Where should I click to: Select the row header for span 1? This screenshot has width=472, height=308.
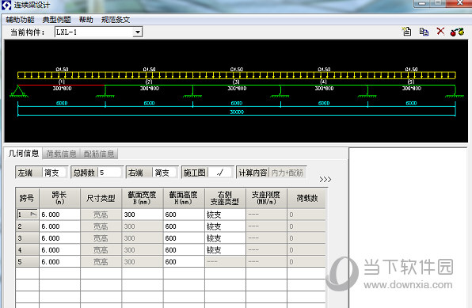[27, 215]
